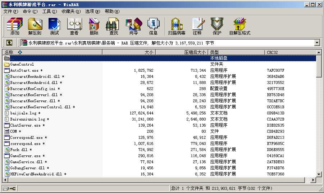Image resolution: width=324 pixels, height=193 pixels.
Task: Click horizontal scrollbar right arrow
Action: point(314,180)
